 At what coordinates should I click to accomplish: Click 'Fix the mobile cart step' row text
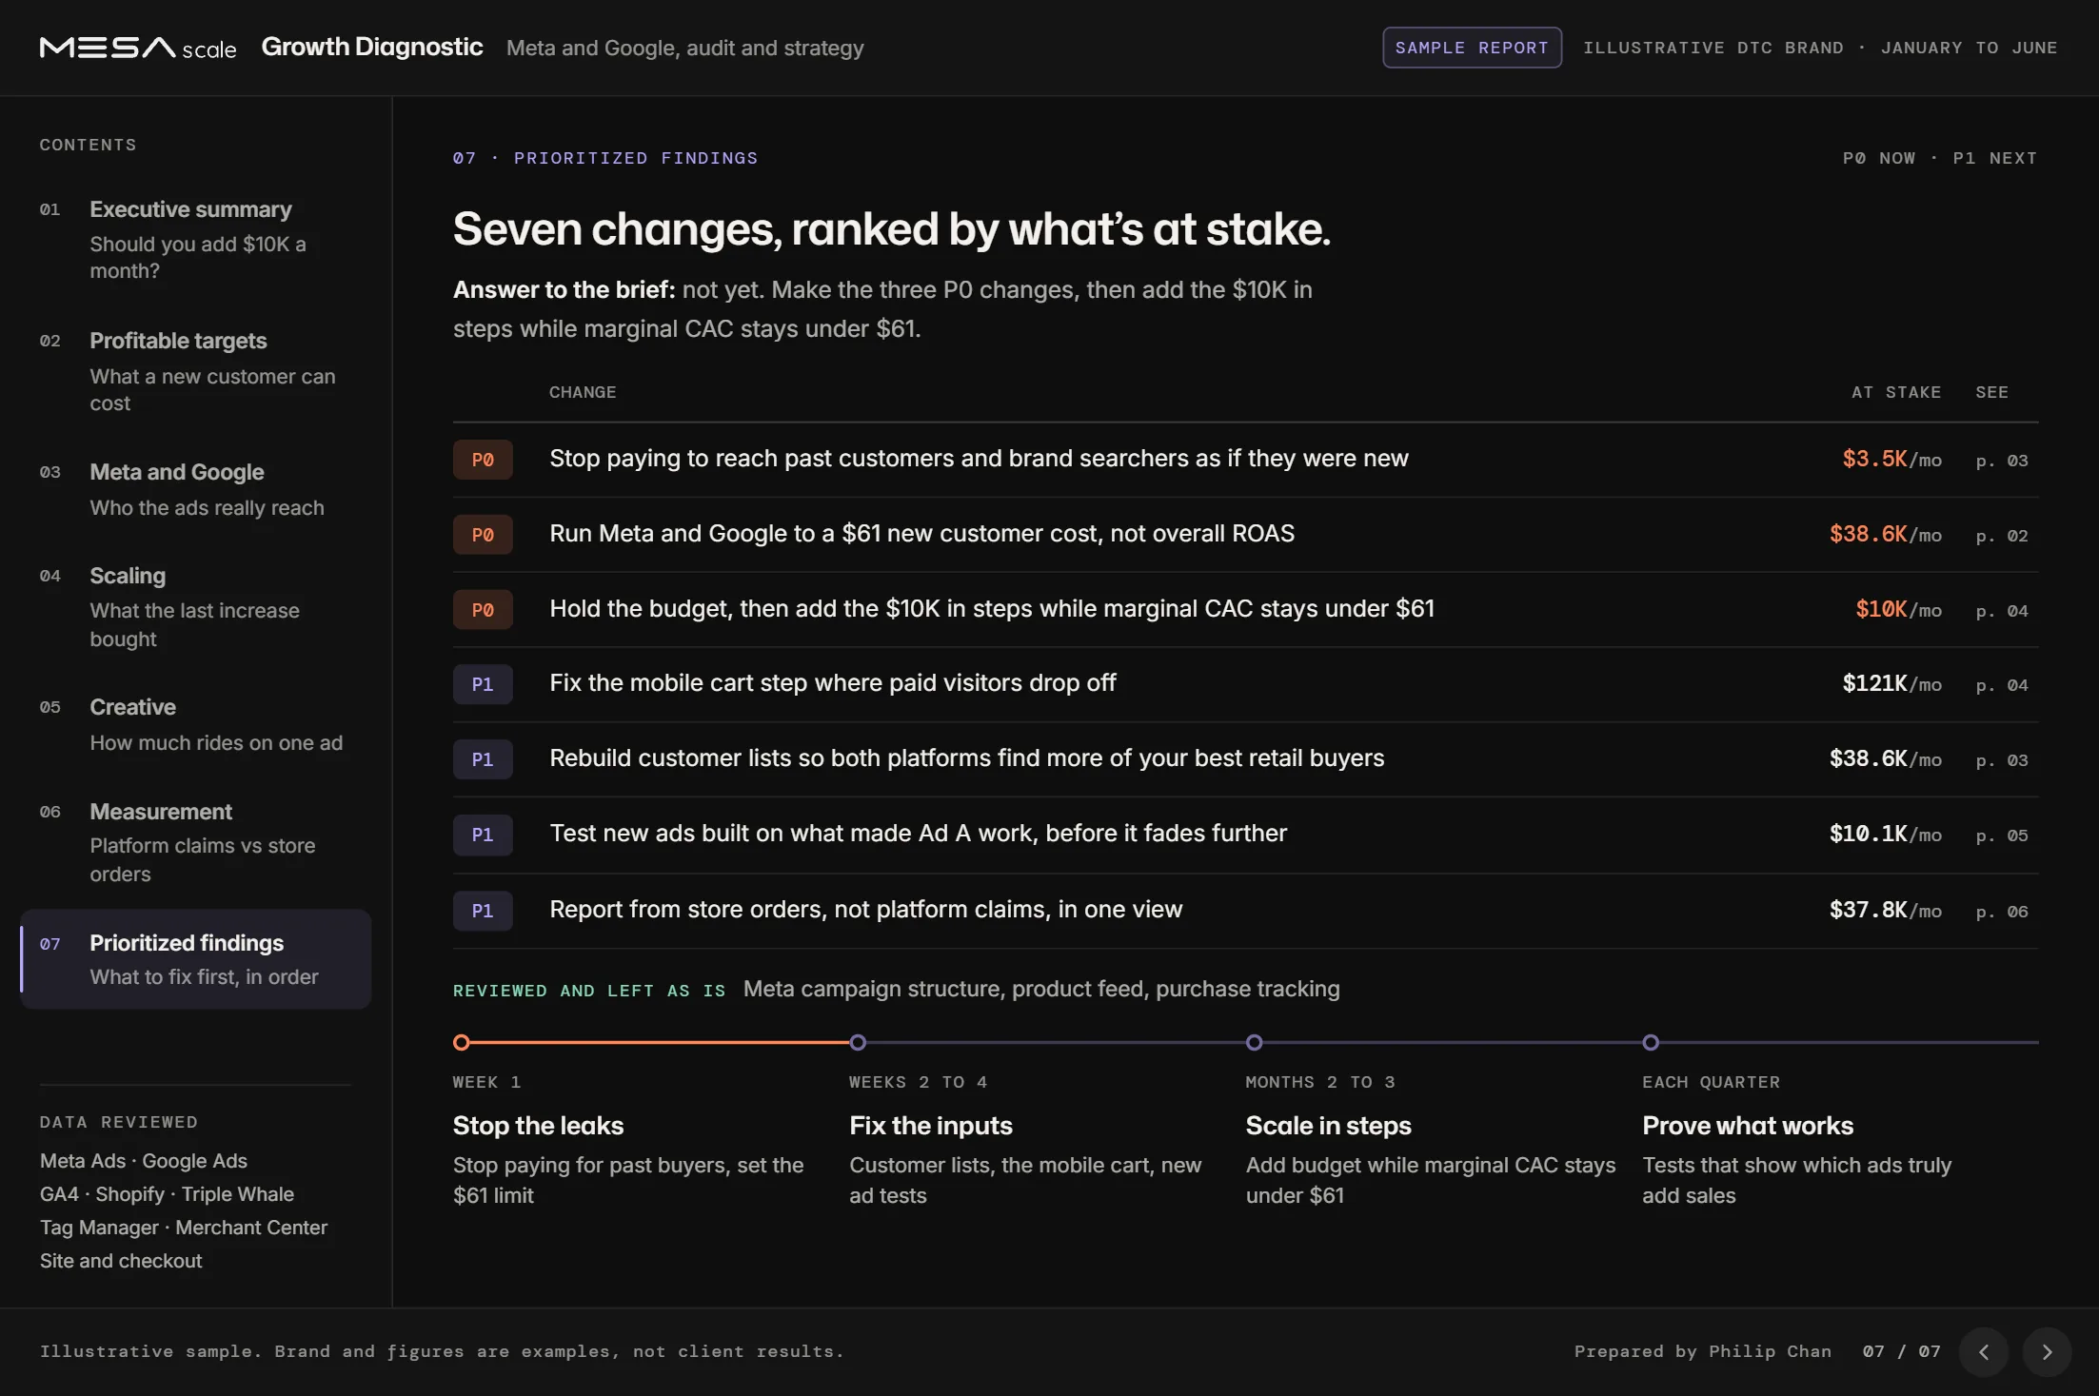[x=833, y=683]
